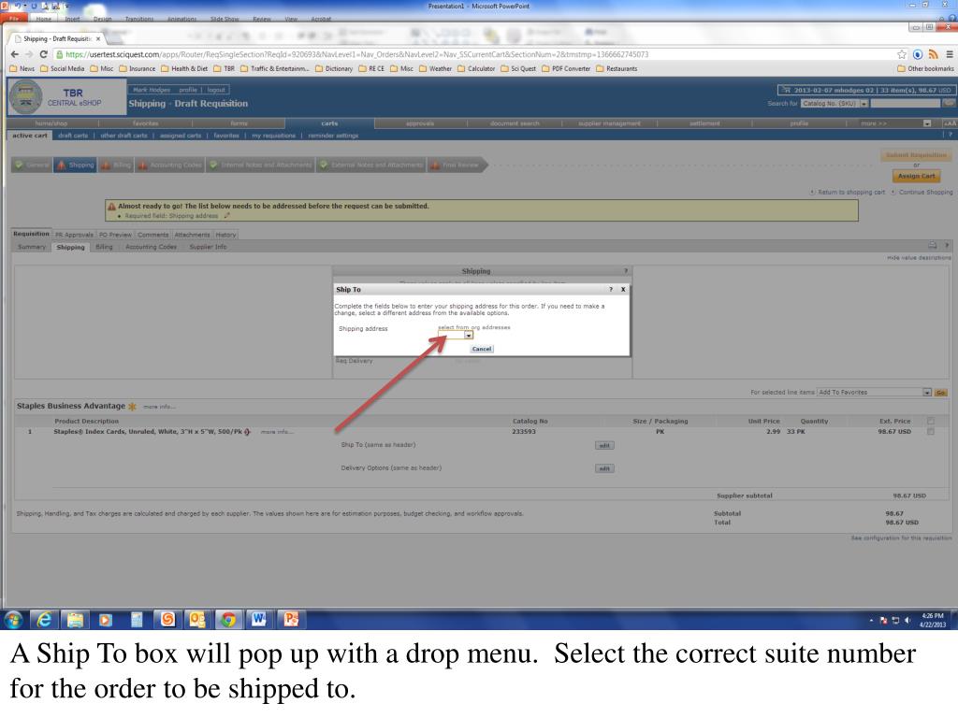Expand the Add To Favorites dropdown
This screenshot has height=718, width=958.
[x=926, y=392]
